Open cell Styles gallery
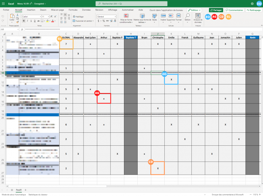The width and height of the screenshot is (263, 196). pos(154,18)
